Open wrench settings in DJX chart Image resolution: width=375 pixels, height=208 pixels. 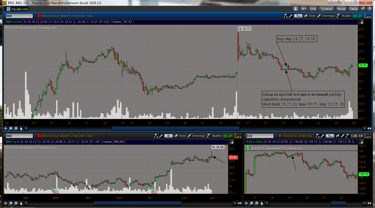323,136
